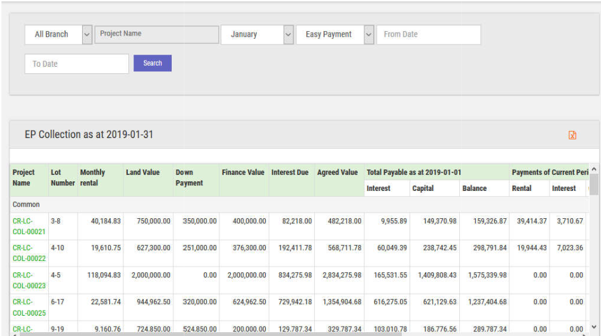Open project link CR-LC-COL-00021
Screen dimensions: 601x336
[x=29, y=227]
